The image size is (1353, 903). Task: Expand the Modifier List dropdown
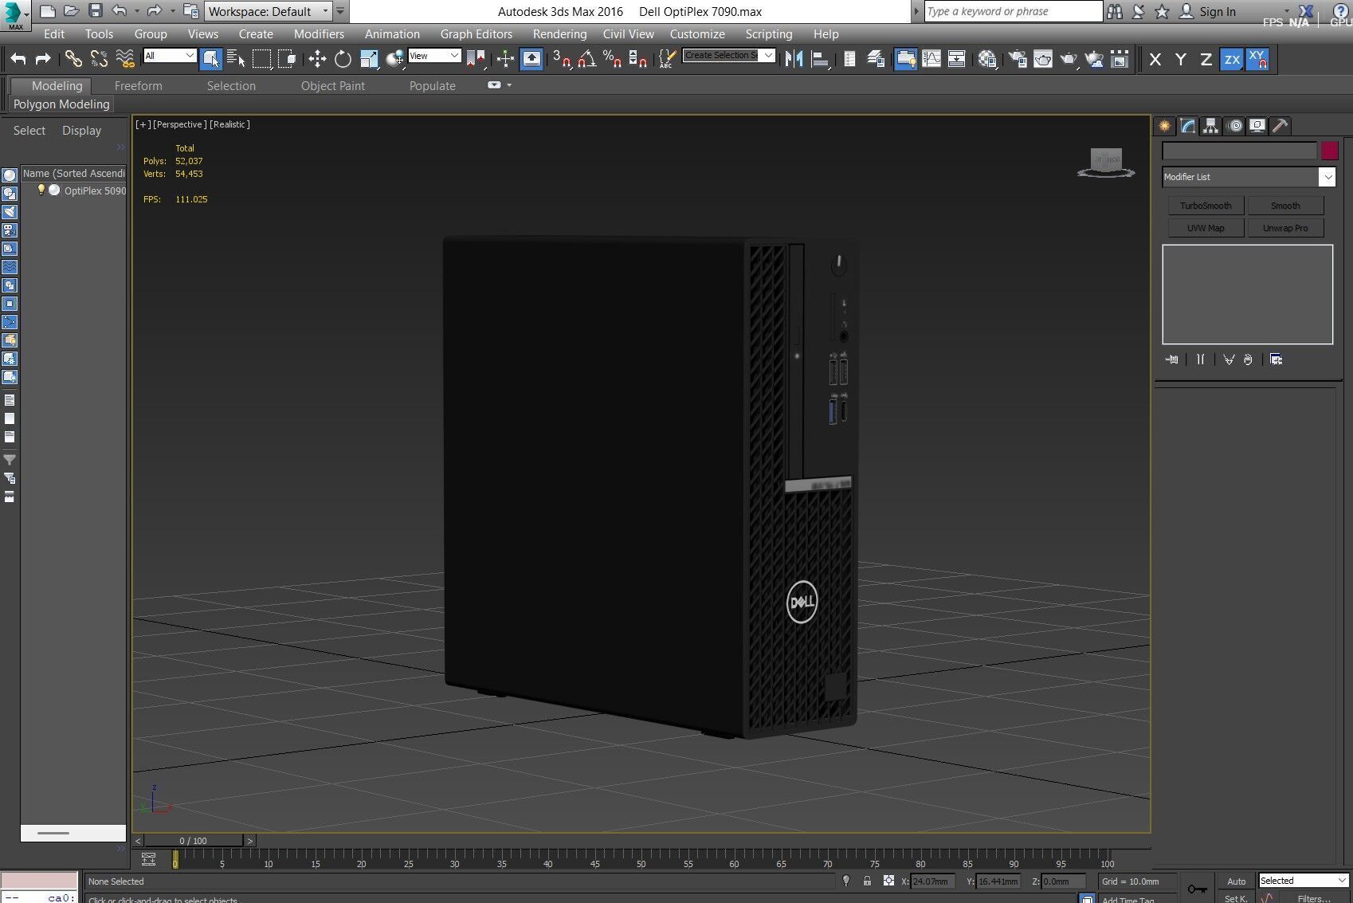pyautogui.click(x=1248, y=177)
